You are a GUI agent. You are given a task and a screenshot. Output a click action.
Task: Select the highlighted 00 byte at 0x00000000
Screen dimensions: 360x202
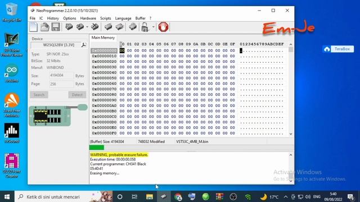(x=122, y=50)
